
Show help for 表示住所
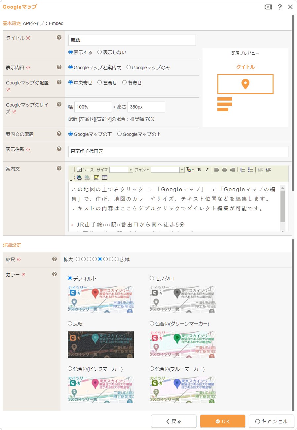tap(59, 149)
